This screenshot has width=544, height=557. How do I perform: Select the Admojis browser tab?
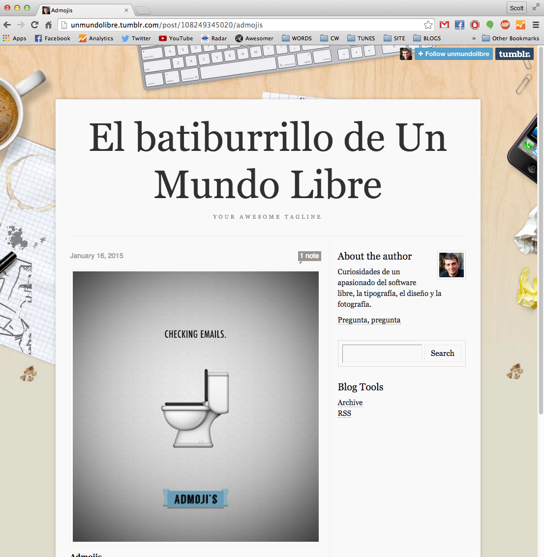[85, 10]
